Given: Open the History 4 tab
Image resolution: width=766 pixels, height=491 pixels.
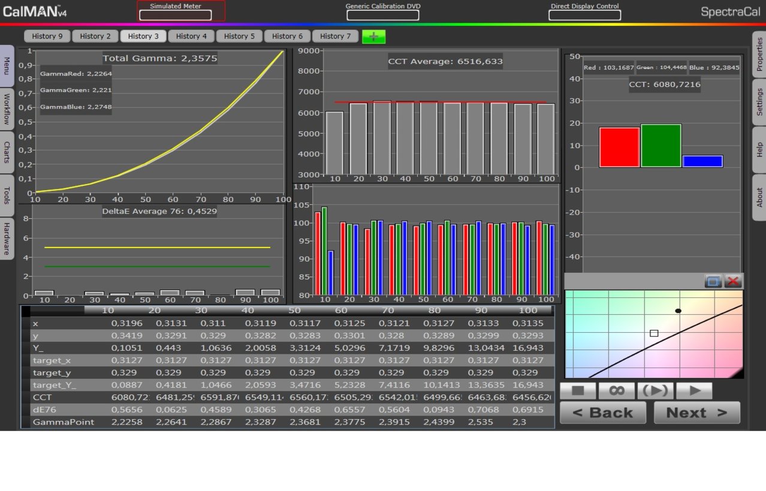Looking at the screenshot, I should pyautogui.click(x=191, y=36).
